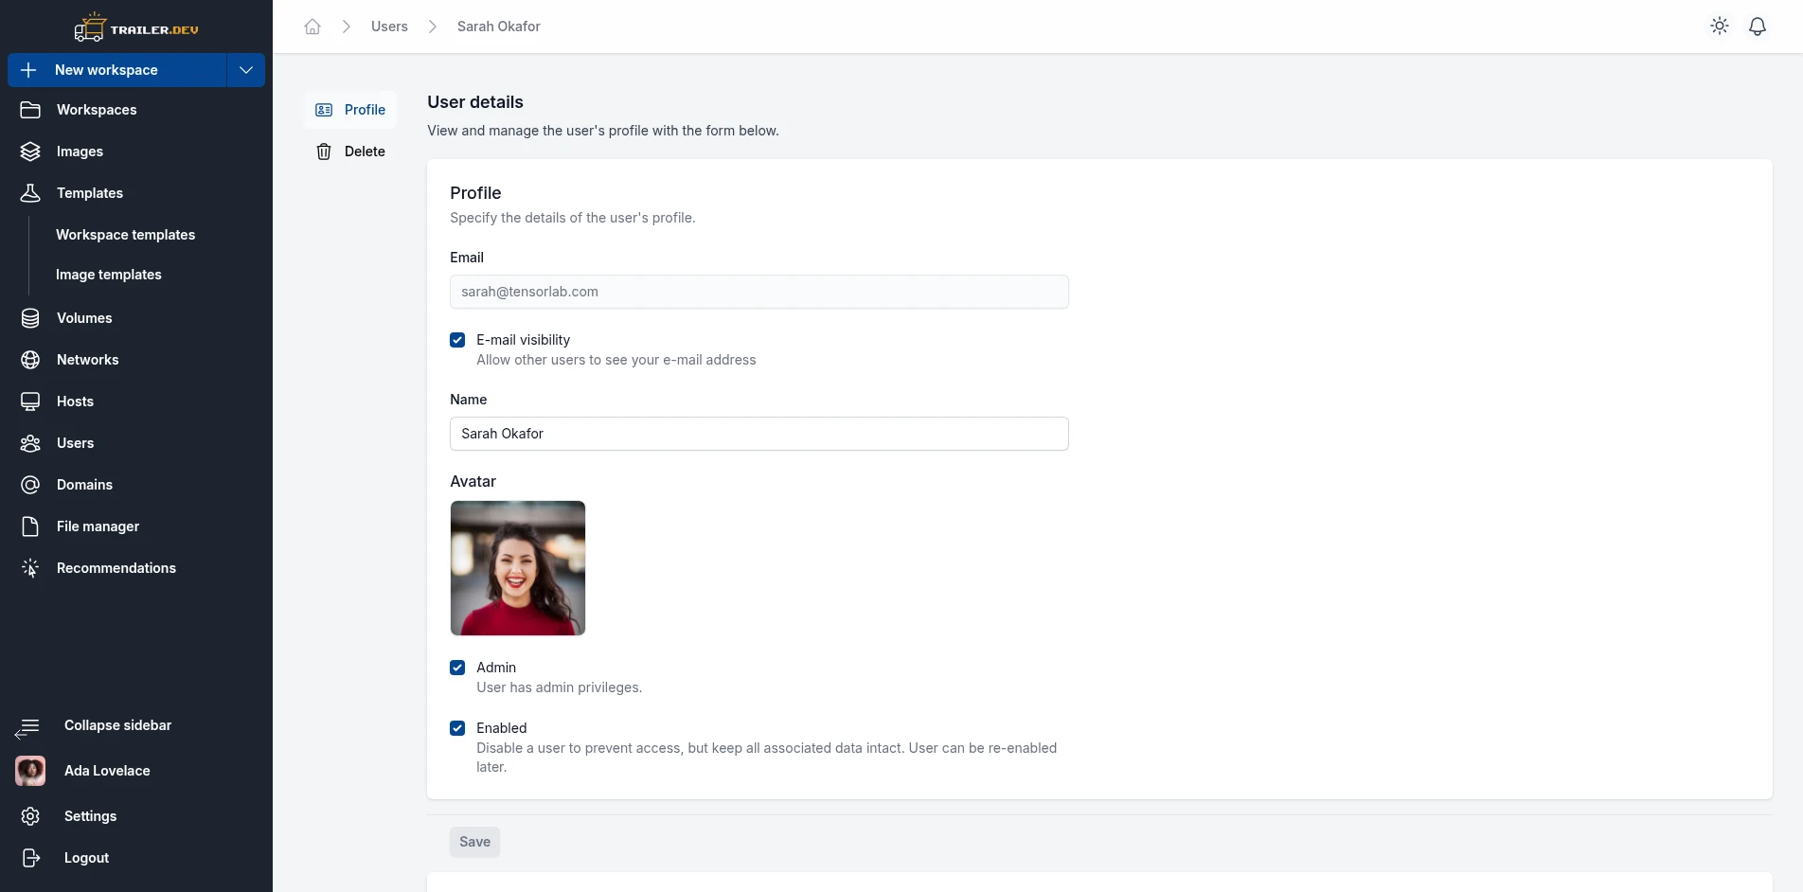
Task: Click the File manager document icon
Action: (30, 526)
